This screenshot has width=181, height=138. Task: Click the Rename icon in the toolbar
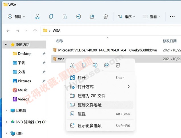(x=78, y=17)
